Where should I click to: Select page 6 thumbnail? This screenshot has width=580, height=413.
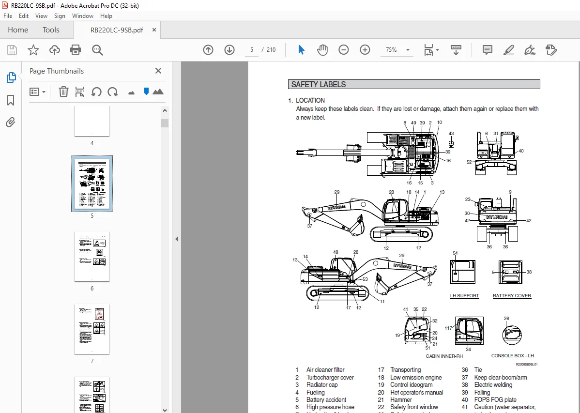[x=92, y=257]
